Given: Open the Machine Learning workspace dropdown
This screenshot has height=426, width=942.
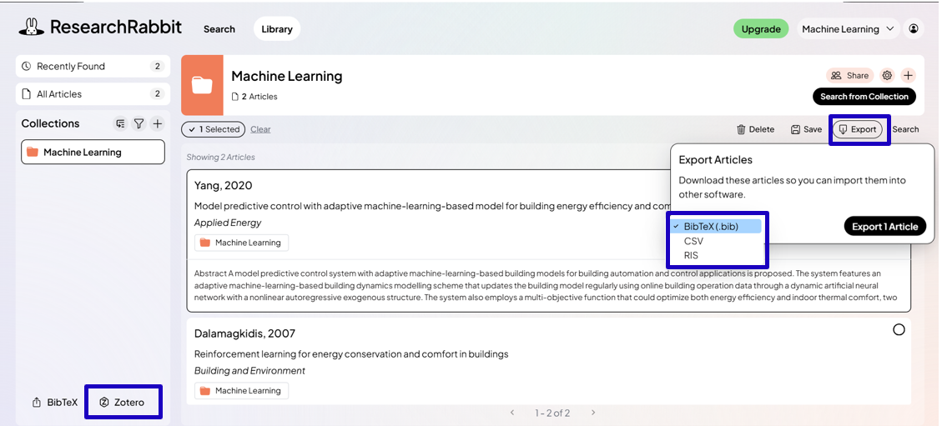Looking at the screenshot, I should [x=849, y=29].
